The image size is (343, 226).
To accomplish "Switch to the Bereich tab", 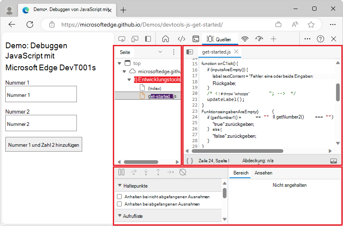I will coord(241,173).
